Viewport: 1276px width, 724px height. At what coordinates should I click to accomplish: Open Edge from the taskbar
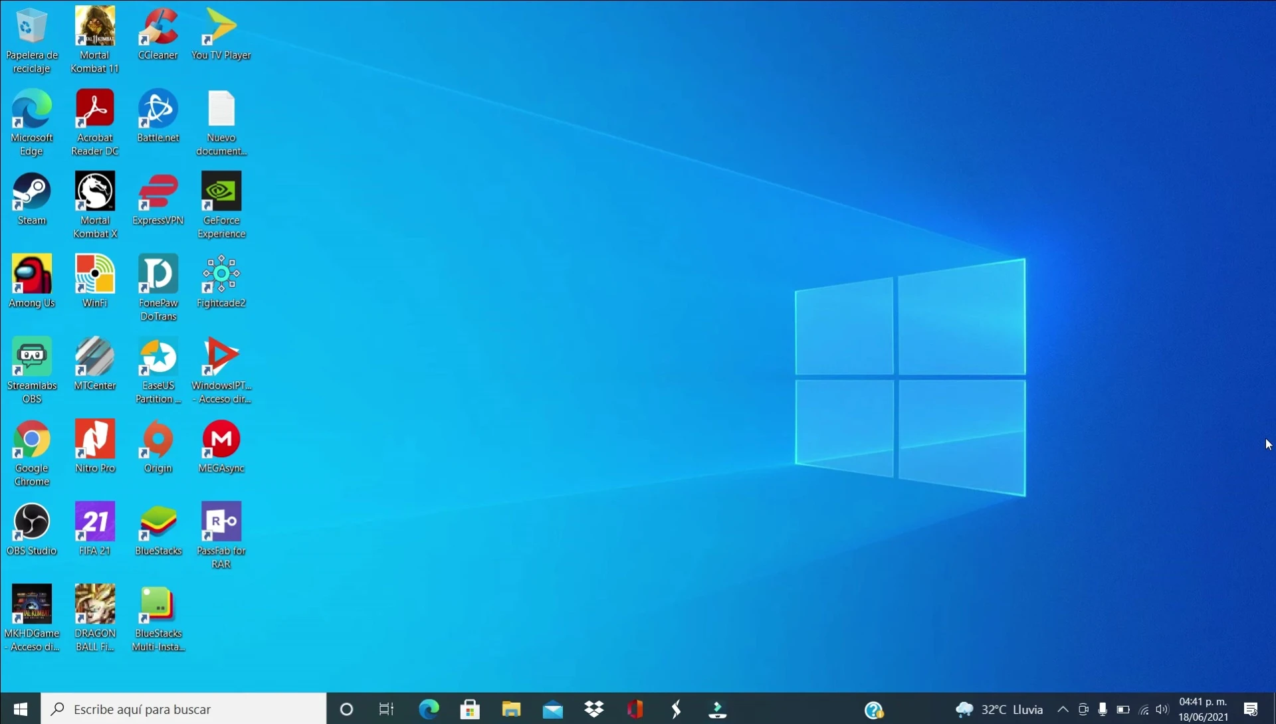[x=429, y=709]
